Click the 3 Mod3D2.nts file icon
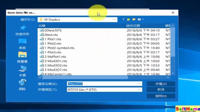Image resolution: width=200 pixels, height=112 pixels. point(42,65)
